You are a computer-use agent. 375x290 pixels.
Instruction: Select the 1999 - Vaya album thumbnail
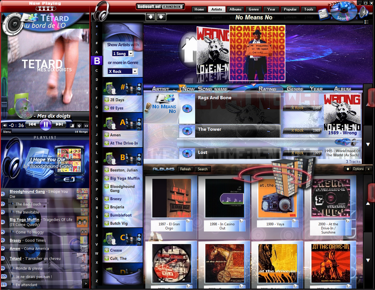[277, 199]
